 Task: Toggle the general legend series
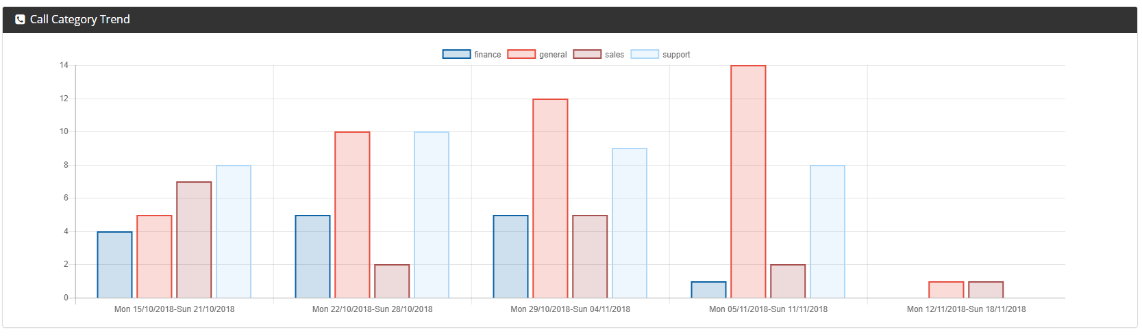[537, 54]
